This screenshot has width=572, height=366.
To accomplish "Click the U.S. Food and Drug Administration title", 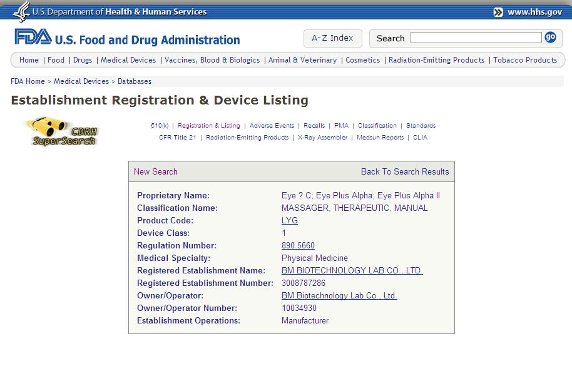I will 147,40.
